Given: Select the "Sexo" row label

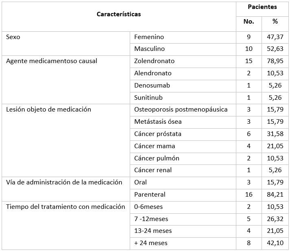Looking at the screenshot, I should [13, 37].
